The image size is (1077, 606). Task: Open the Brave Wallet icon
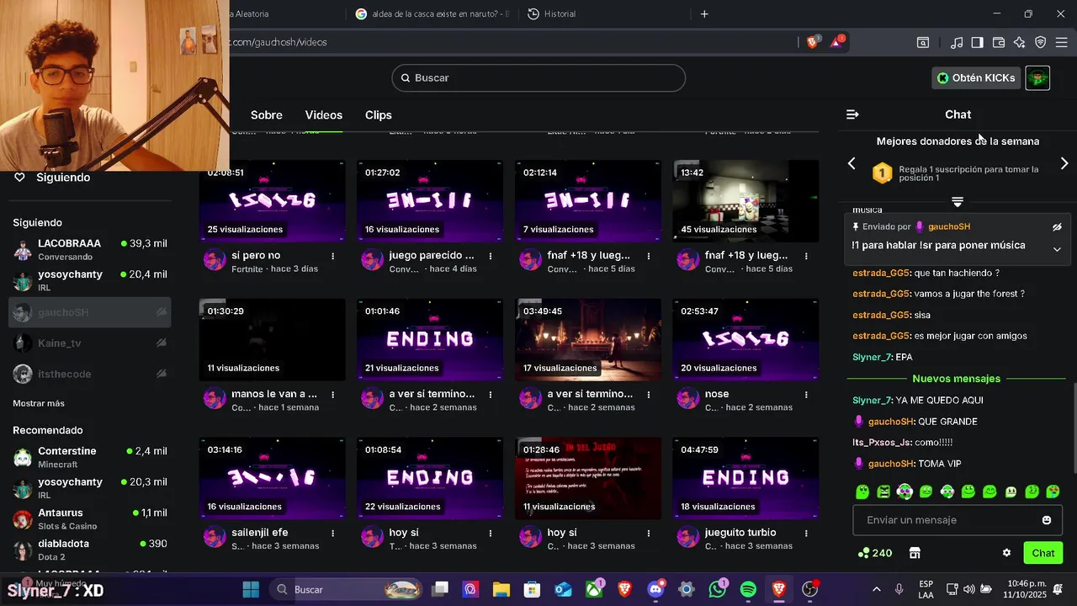[999, 42]
